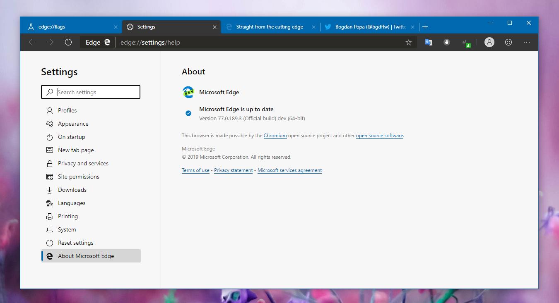559x303 pixels.
Task: Open the translate extension icon
Action: [x=429, y=42]
